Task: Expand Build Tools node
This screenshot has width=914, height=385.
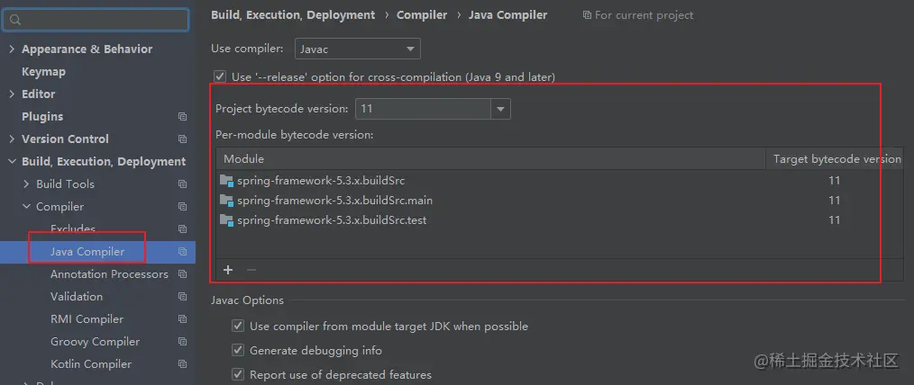Action: 26,184
